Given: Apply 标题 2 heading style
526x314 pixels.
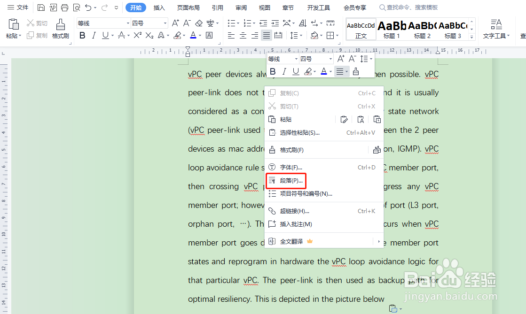Looking at the screenshot, I should [x=422, y=30].
